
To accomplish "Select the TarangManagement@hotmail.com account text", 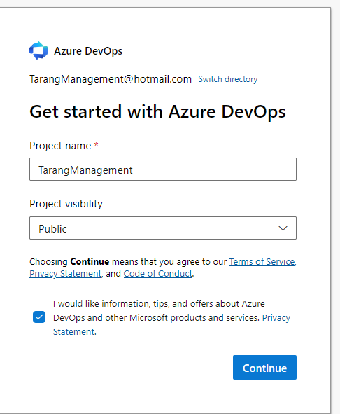I will point(111,79).
